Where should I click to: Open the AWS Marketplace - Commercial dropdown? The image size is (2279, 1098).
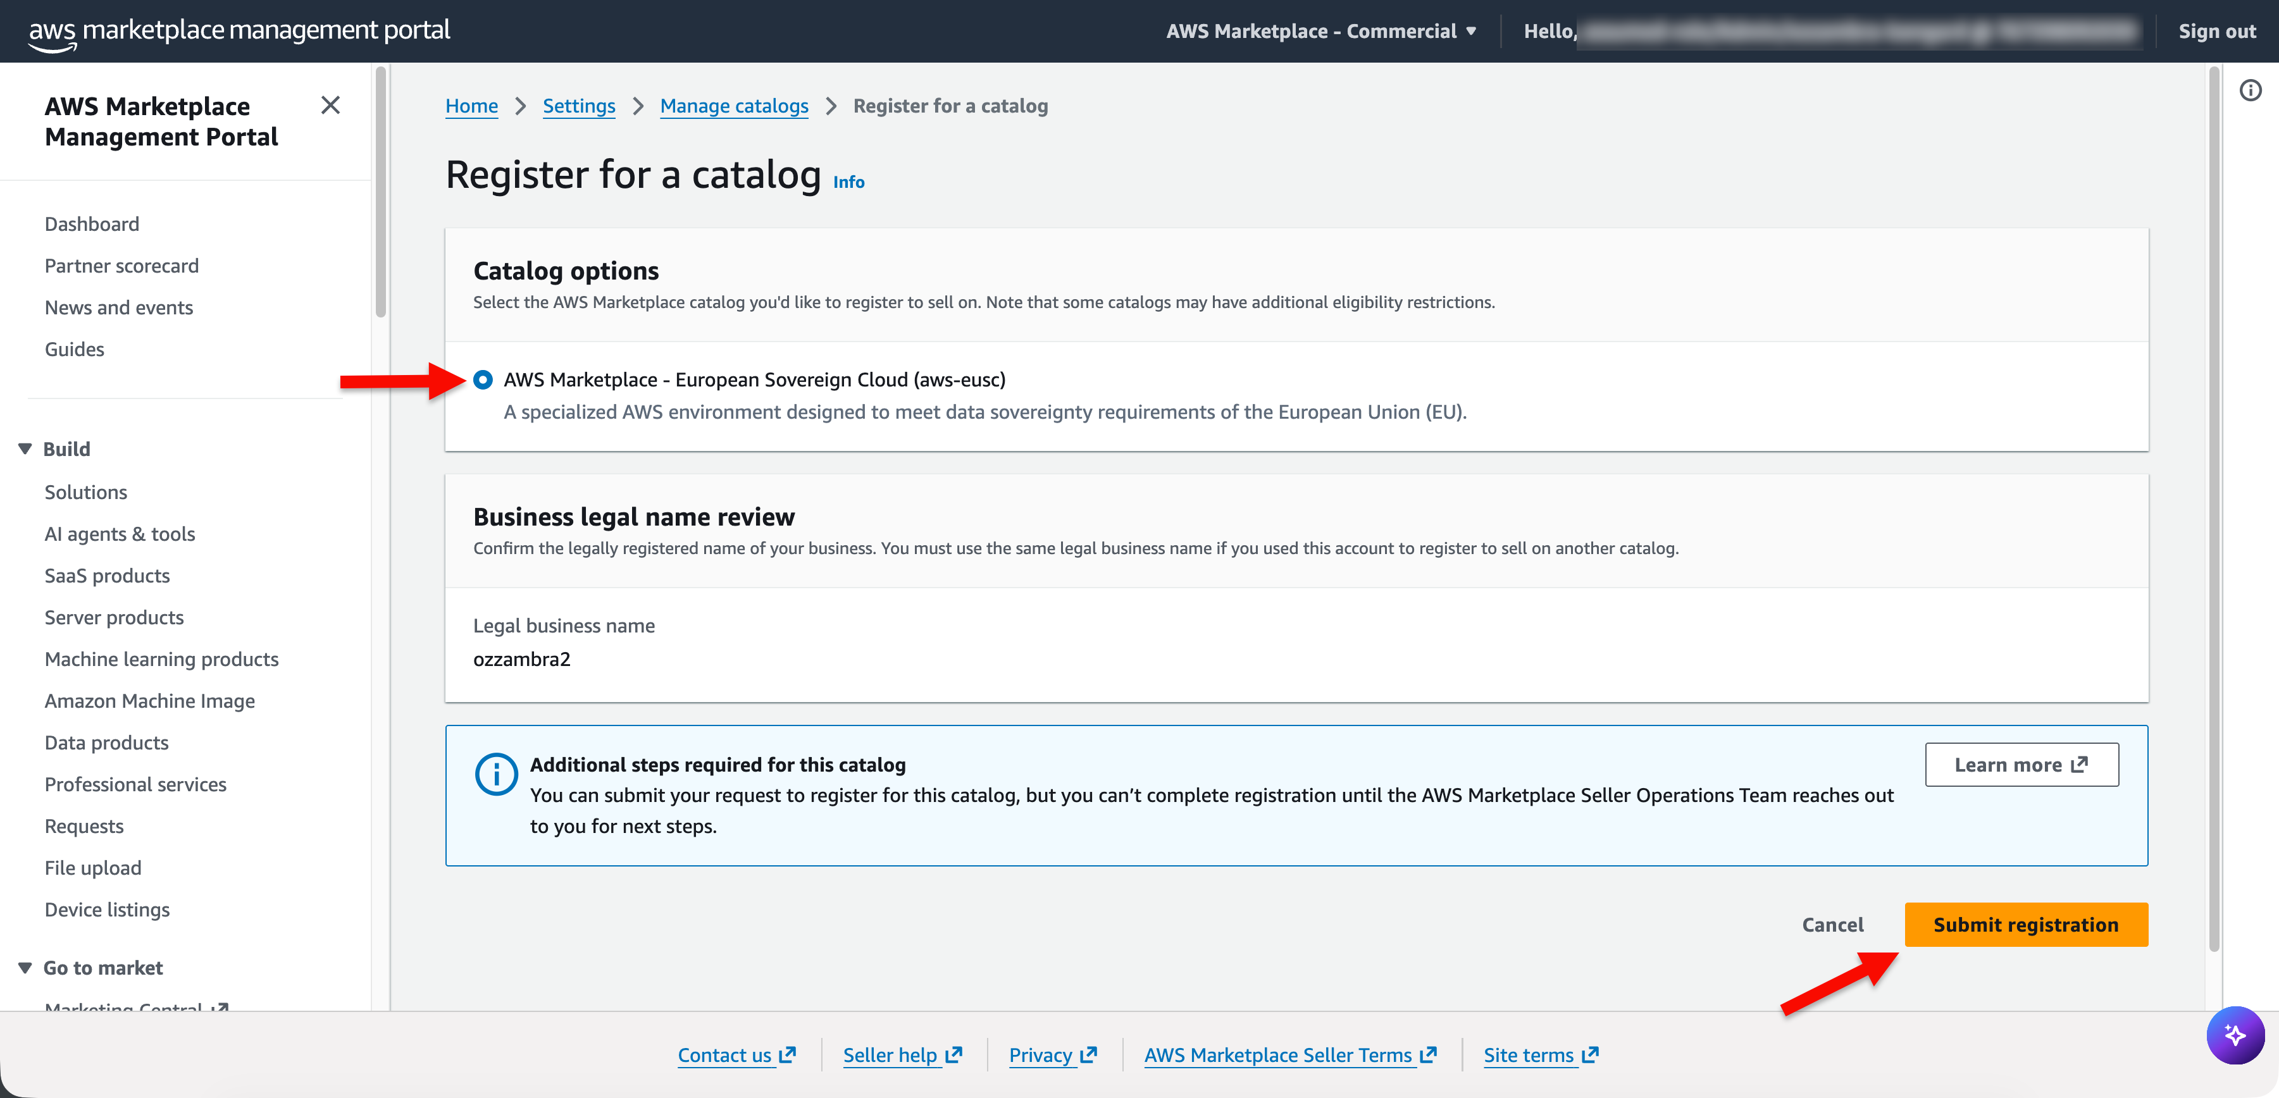click(1321, 32)
